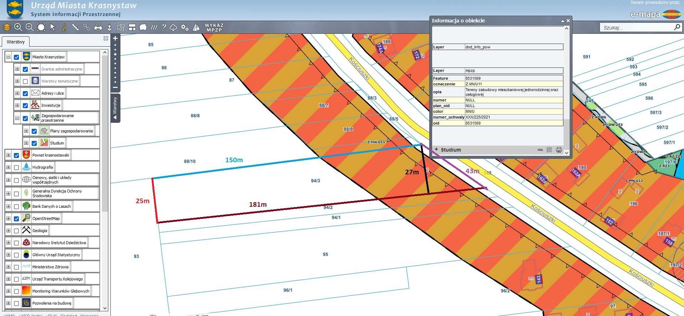Select the Geologia layer label
684x316 pixels.
40,231
